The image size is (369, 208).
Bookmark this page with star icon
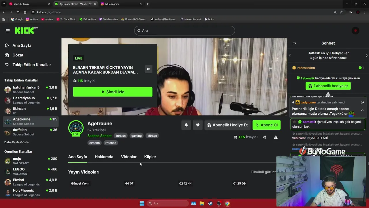coord(341,12)
